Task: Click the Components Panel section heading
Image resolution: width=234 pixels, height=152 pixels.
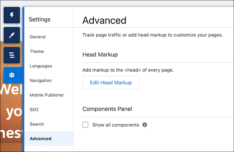Action: (107, 109)
